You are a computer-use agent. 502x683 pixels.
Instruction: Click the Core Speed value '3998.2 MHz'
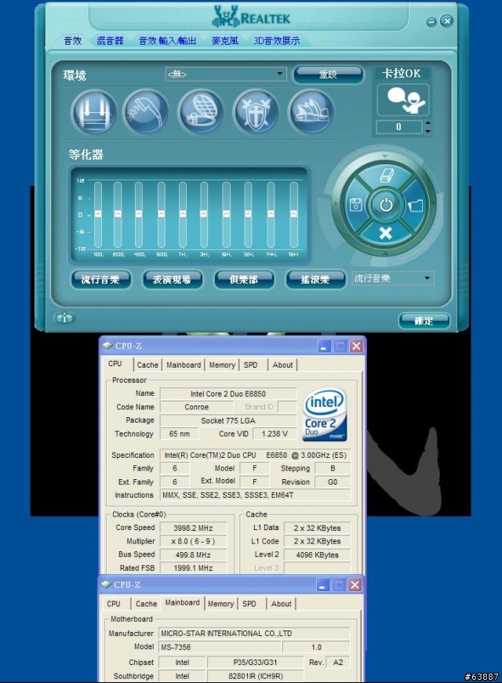click(193, 528)
